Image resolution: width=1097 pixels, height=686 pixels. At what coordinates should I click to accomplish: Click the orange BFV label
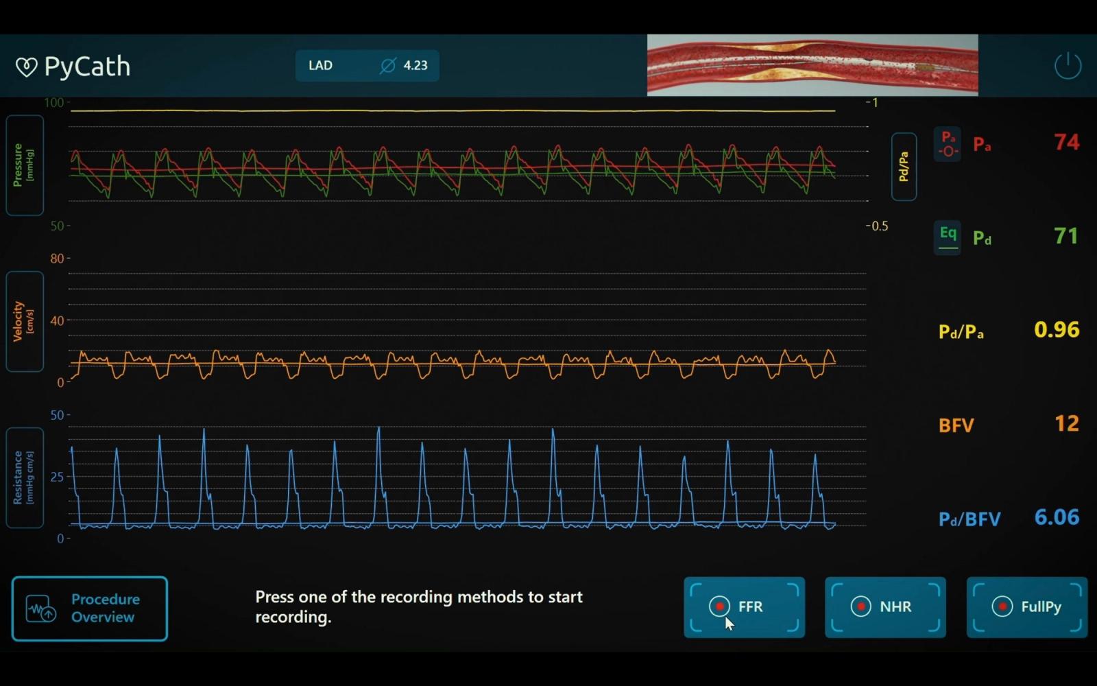[956, 425]
